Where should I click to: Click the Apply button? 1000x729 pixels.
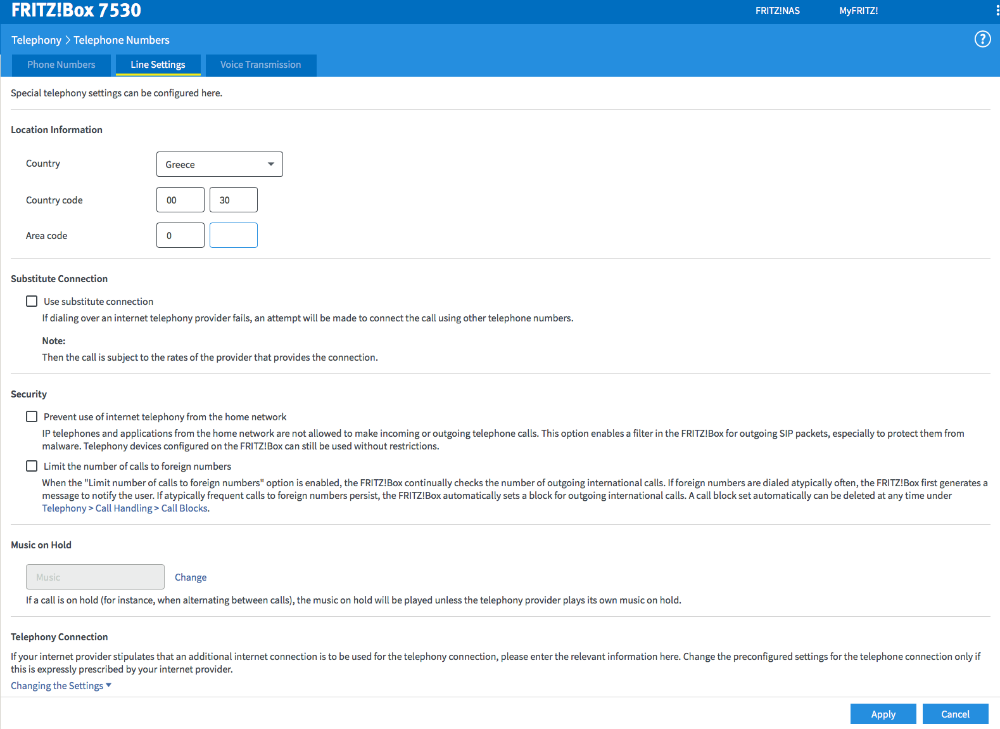(883, 714)
